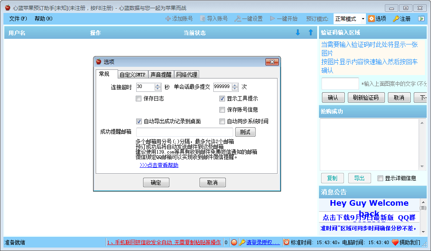Open the 预订模式 dropdown

[x=363, y=19]
